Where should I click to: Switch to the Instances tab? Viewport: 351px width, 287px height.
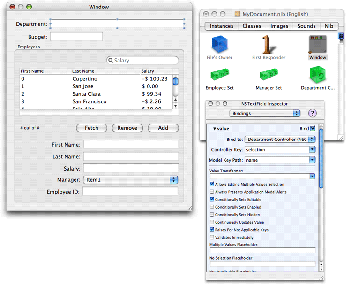click(x=221, y=26)
